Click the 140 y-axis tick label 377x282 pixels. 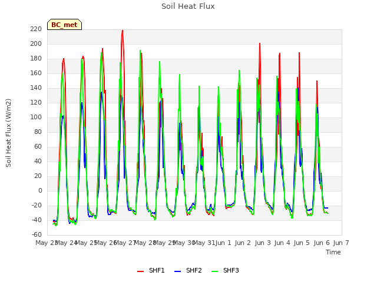coord(36,88)
